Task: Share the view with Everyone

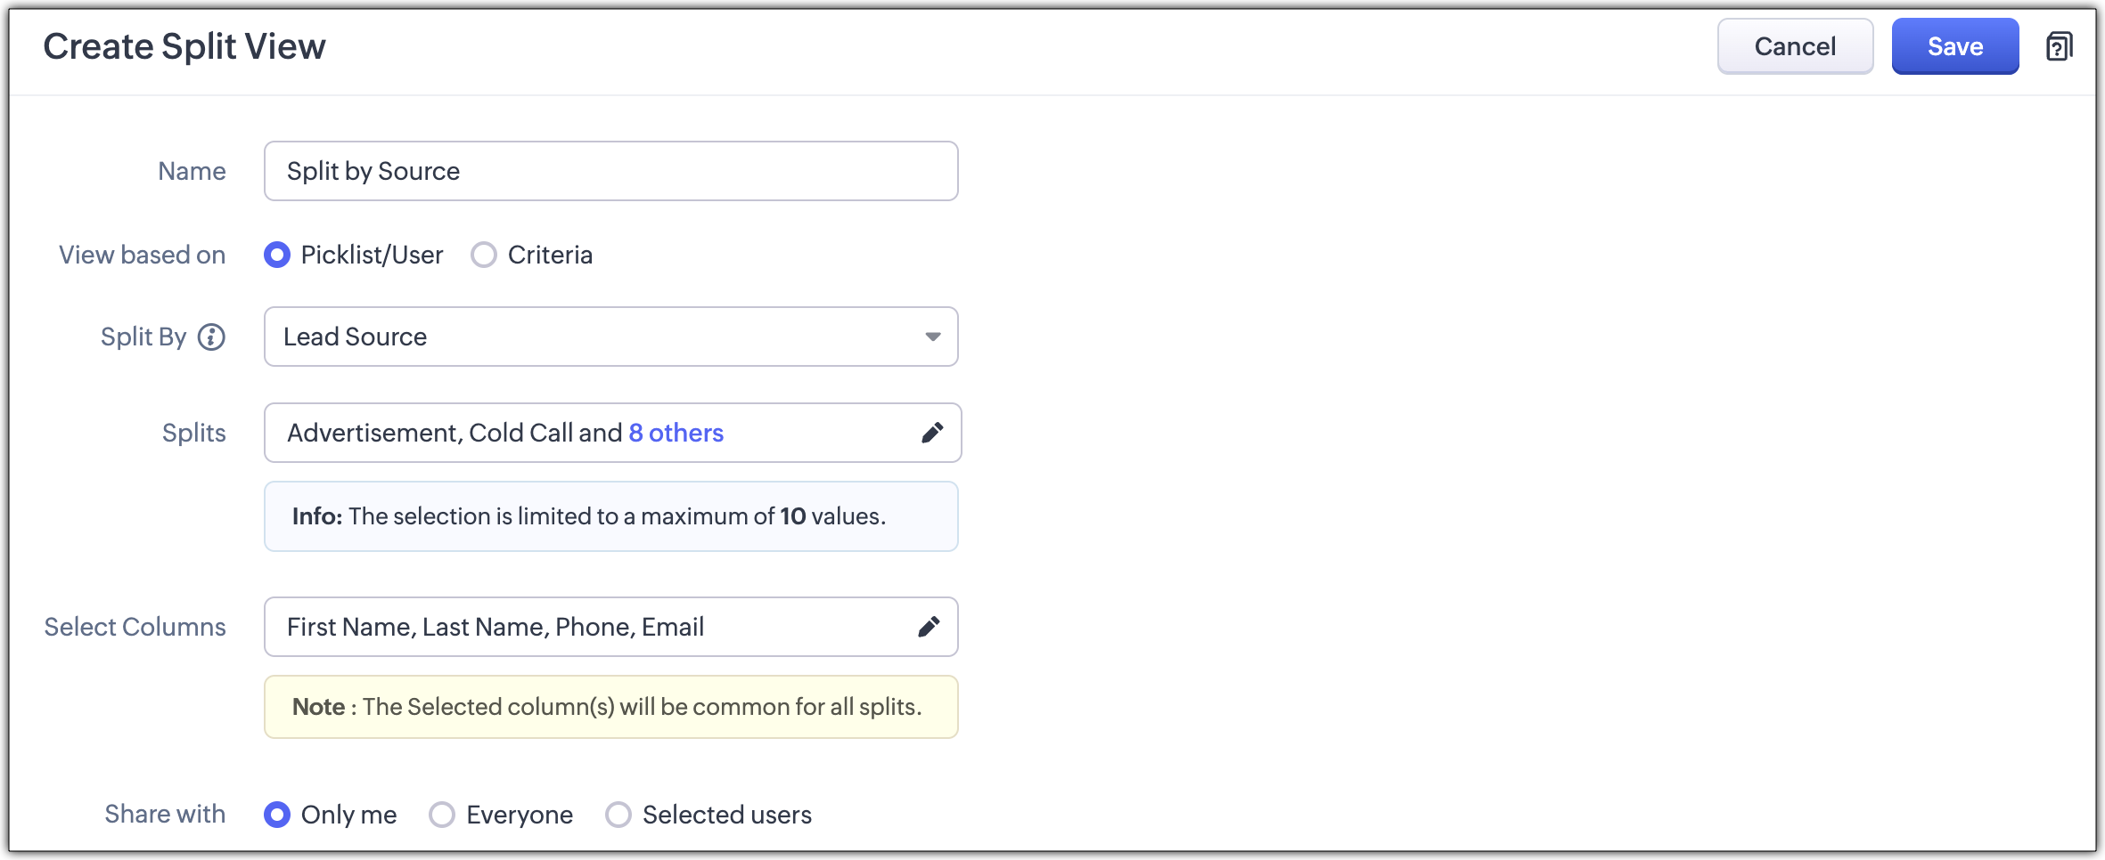Action: (x=442, y=815)
